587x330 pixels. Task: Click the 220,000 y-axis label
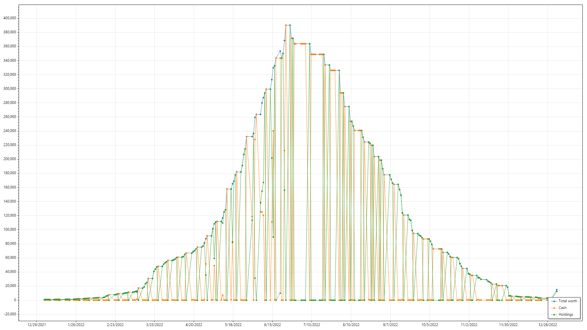[x=9, y=145]
